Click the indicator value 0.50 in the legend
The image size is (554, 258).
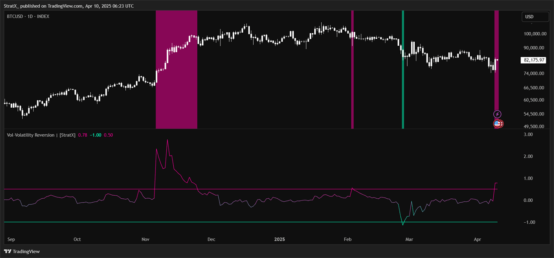tap(108, 135)
